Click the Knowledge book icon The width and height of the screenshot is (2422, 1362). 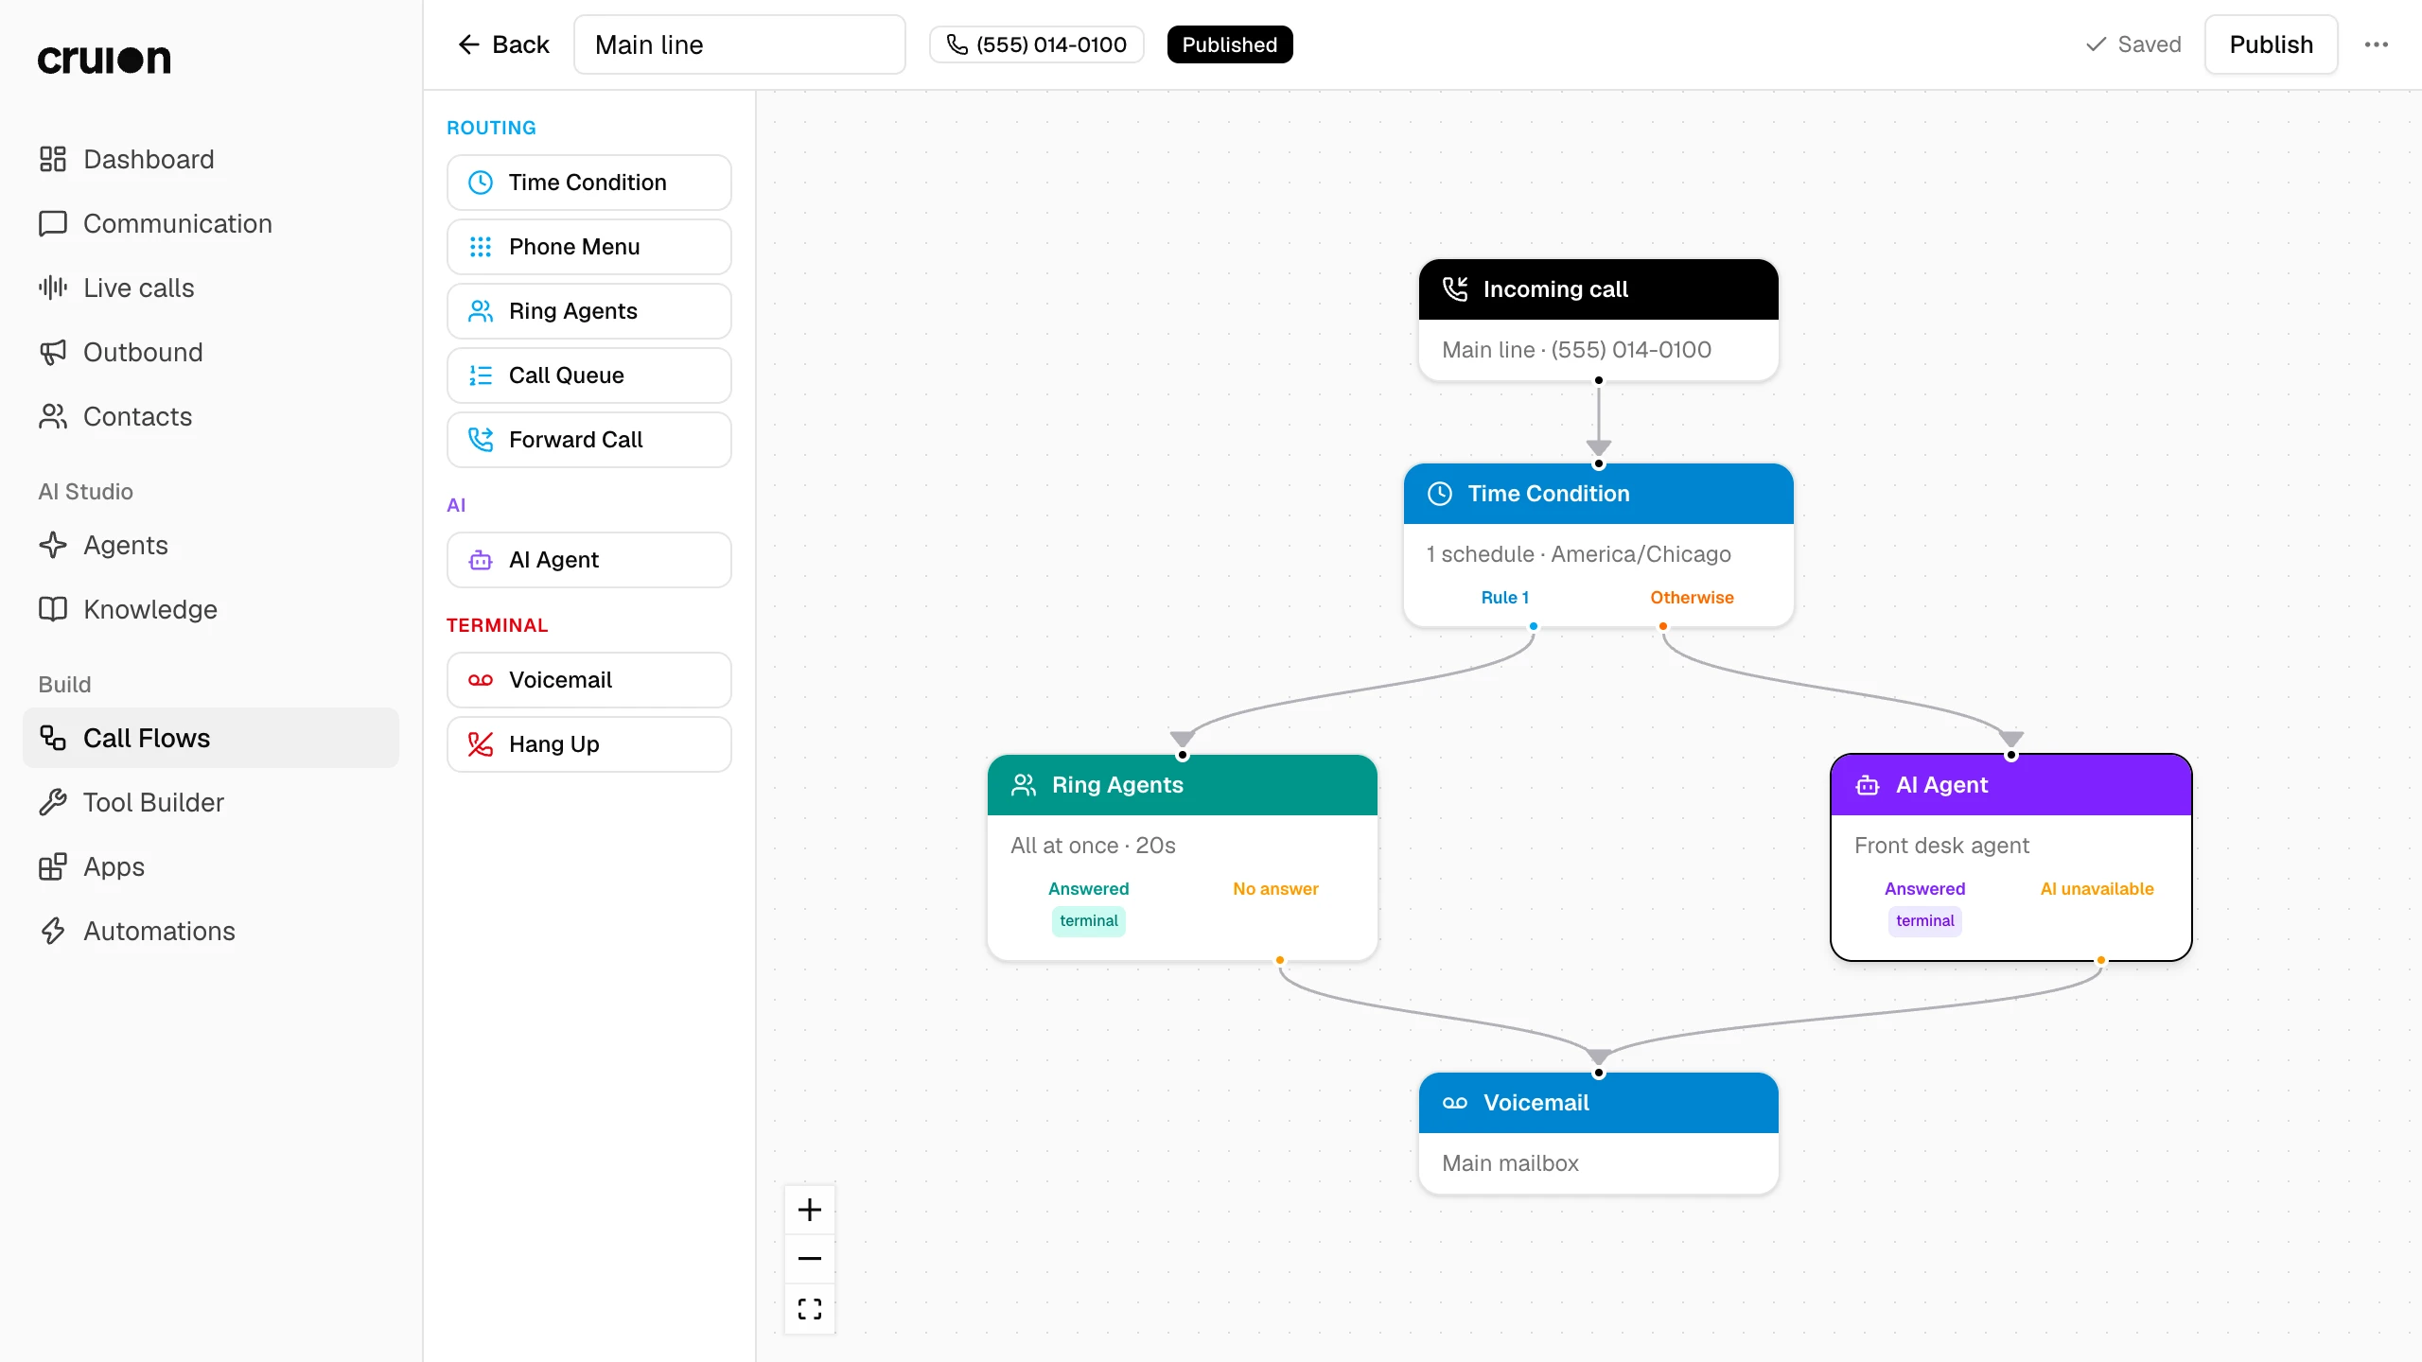pos(53,609)
